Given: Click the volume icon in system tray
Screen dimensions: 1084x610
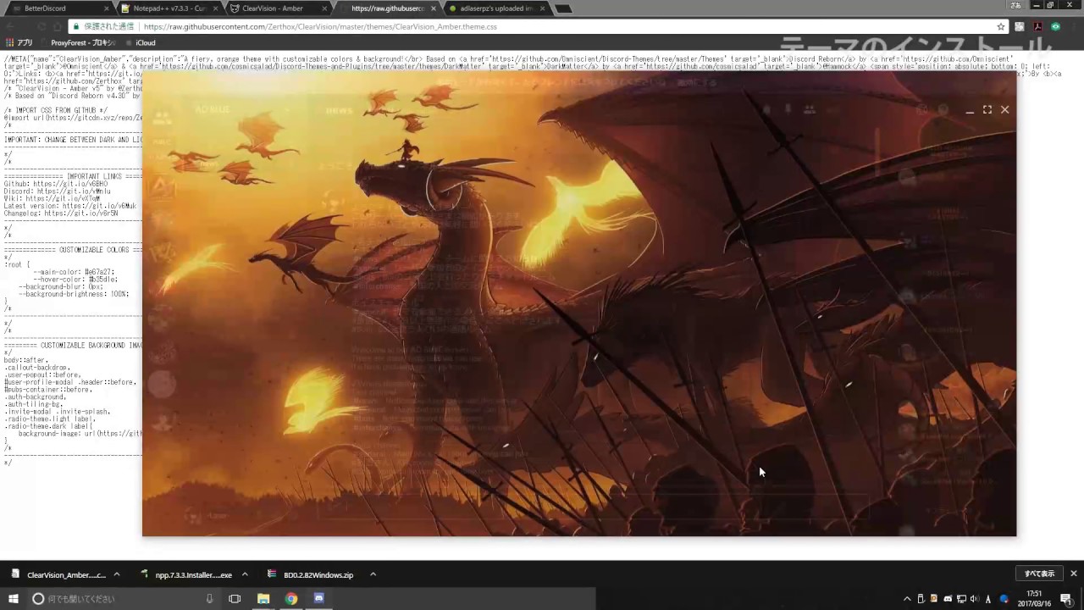Looking at the screenshot, I should tap(973, 599).
